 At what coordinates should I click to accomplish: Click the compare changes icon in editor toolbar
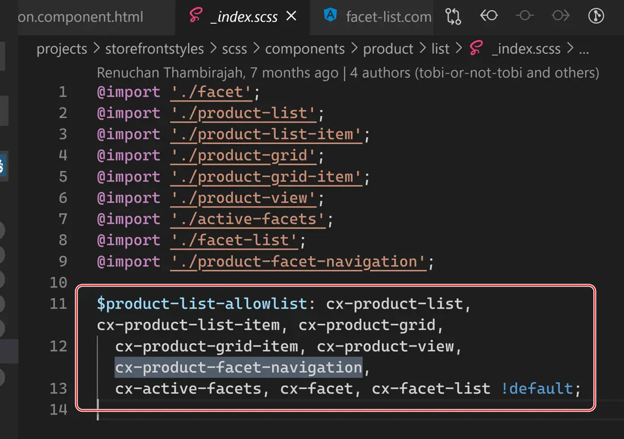453,16
